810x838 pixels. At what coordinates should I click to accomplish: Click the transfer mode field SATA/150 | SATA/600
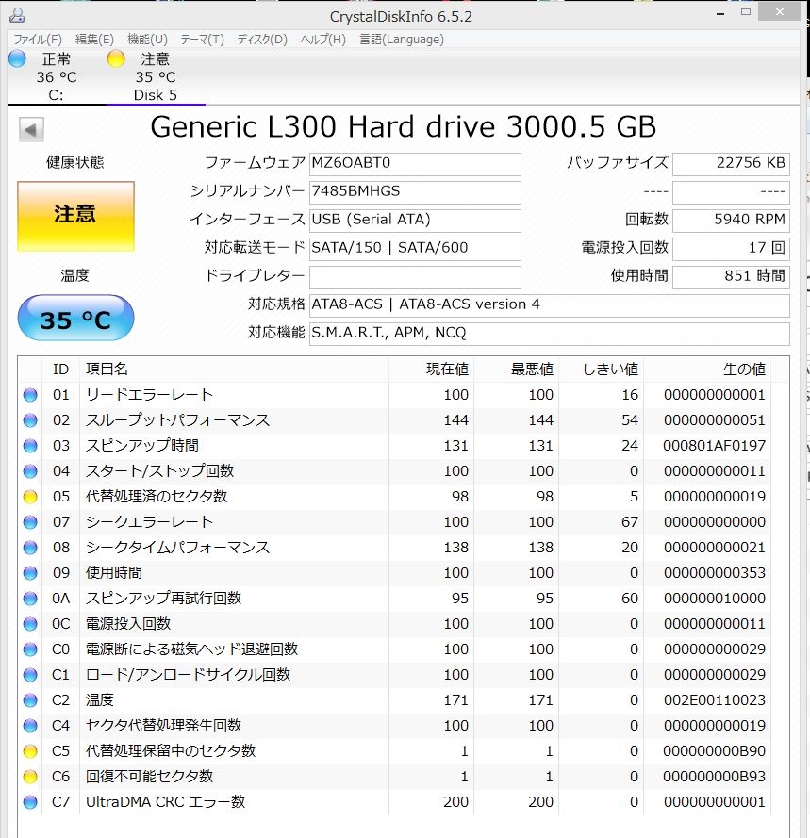click(x=415, y=249)
